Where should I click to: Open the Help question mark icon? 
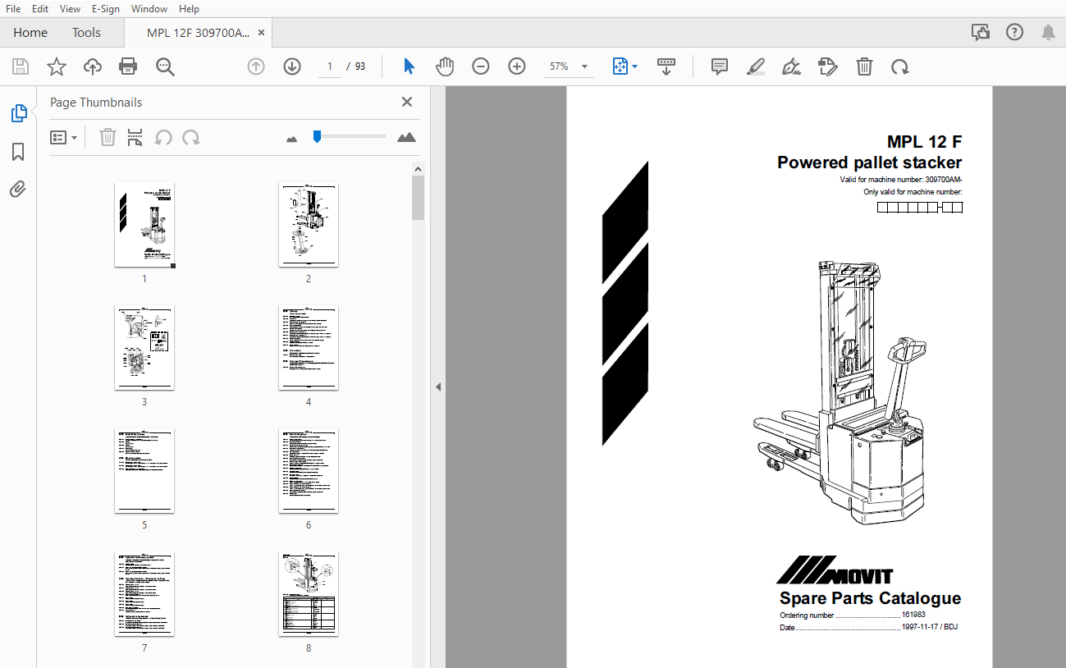(x=1014, y=32)
